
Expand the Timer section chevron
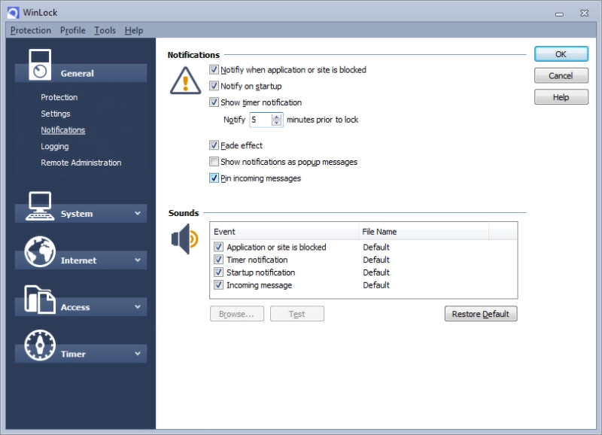(138, 354)
